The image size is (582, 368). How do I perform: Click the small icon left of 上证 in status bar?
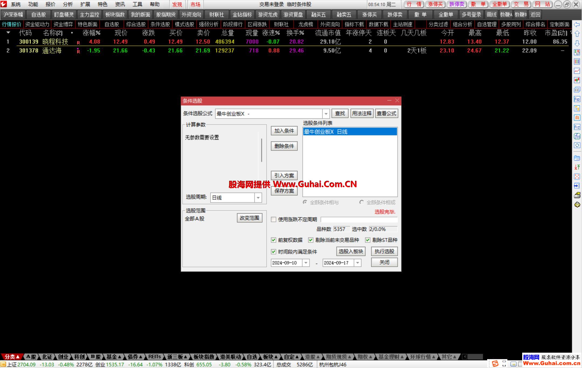pos(4,365)
